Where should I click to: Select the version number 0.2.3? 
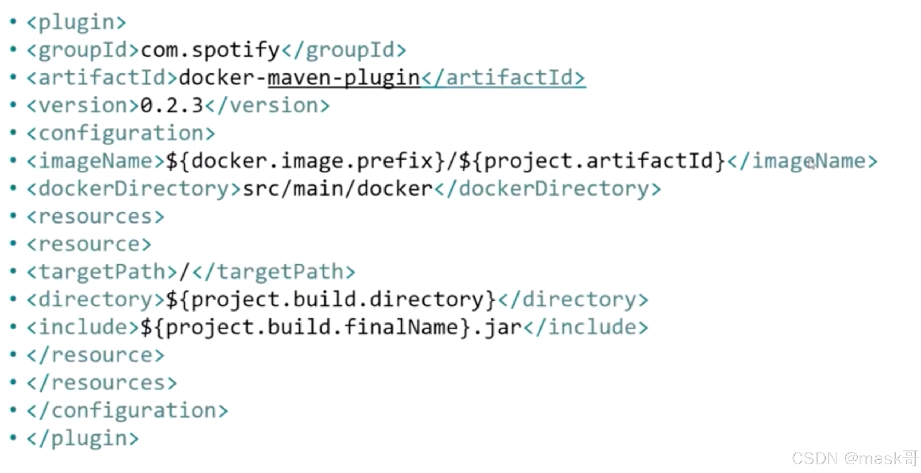point(172,106)
